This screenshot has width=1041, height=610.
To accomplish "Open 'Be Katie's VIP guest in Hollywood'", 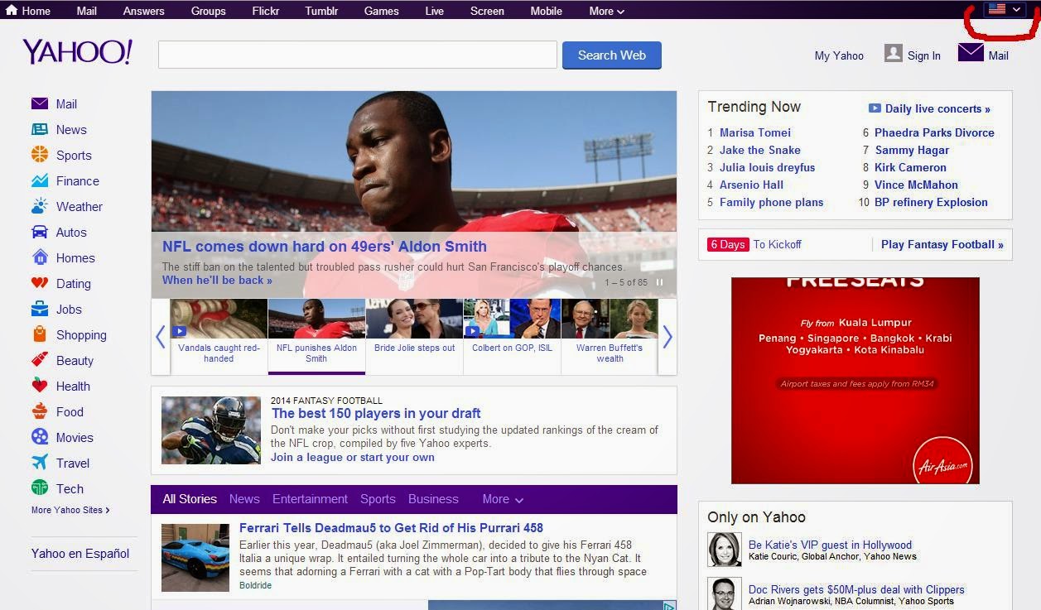I will point(830,545).
